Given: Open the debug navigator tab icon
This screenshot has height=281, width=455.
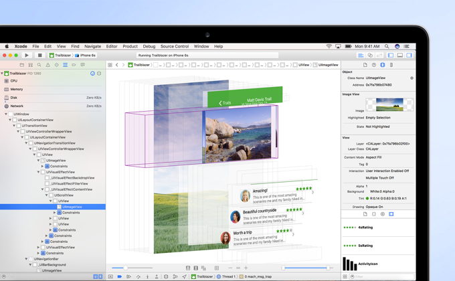Looking at the screenshot, I should pyautogui.click(x=65, y=65).
